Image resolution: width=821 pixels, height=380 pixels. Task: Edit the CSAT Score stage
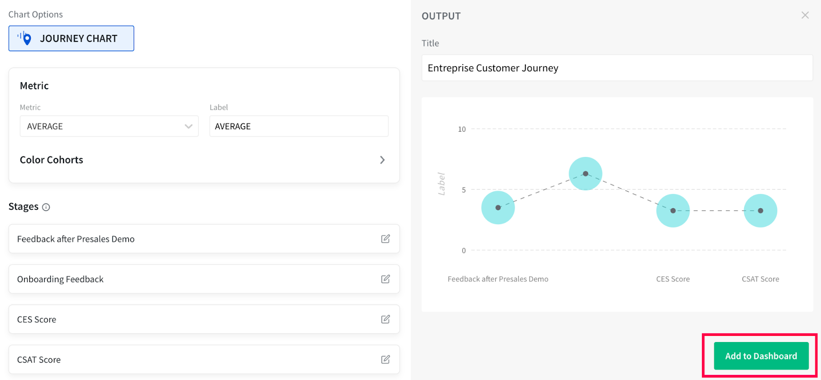385,359
